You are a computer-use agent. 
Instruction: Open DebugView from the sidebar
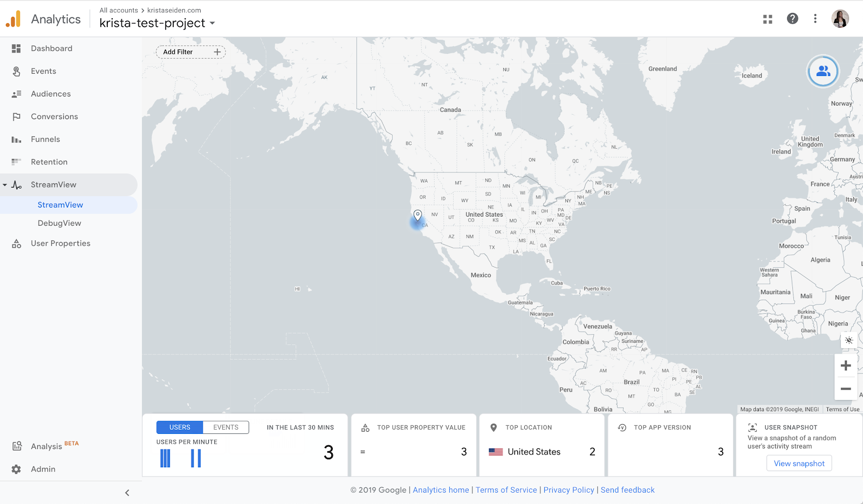coord(59,223)
